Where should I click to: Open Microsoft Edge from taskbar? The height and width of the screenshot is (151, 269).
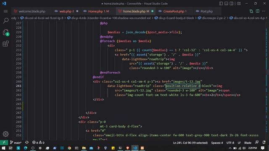26,148
